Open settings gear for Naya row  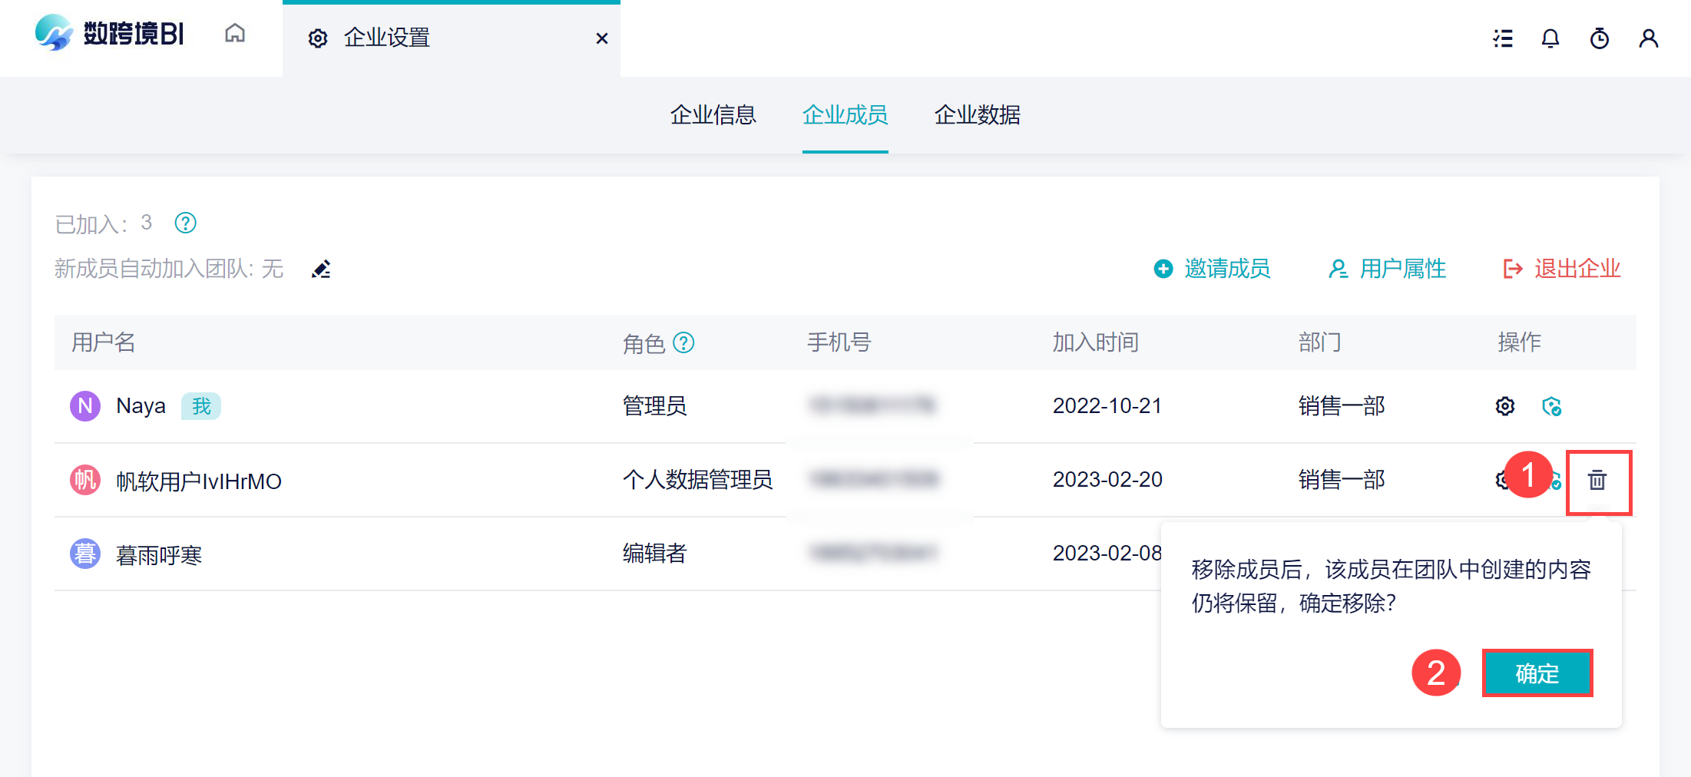[x=1505, y=406]
